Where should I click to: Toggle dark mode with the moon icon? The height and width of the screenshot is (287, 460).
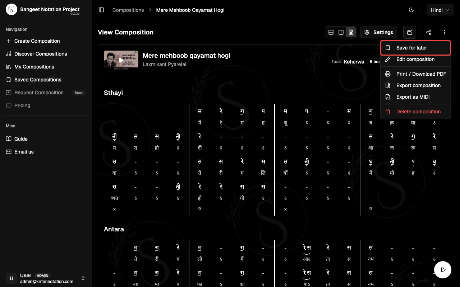[x=411, y=10]
